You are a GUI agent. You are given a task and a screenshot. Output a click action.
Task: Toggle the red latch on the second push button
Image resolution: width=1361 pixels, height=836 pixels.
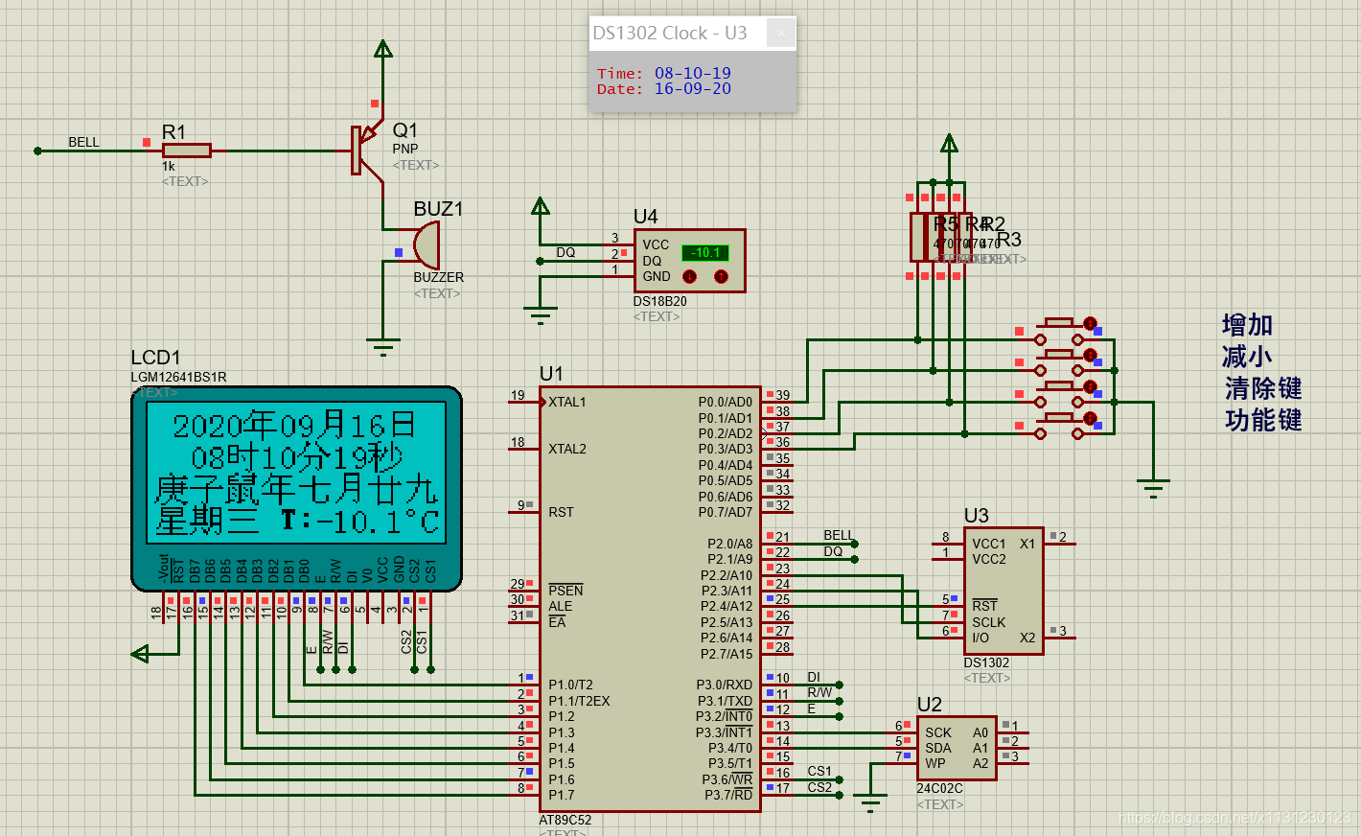tap(1090, 356)
